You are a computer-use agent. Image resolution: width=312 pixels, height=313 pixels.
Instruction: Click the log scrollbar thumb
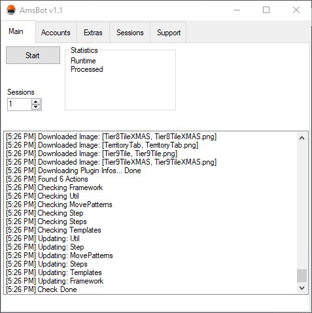point(302,276)
